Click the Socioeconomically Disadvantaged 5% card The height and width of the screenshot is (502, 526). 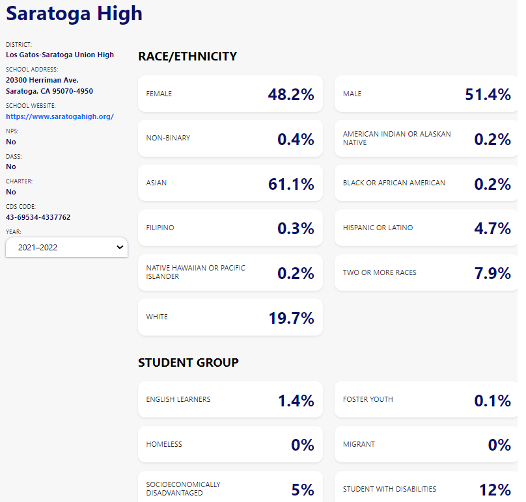230,488
